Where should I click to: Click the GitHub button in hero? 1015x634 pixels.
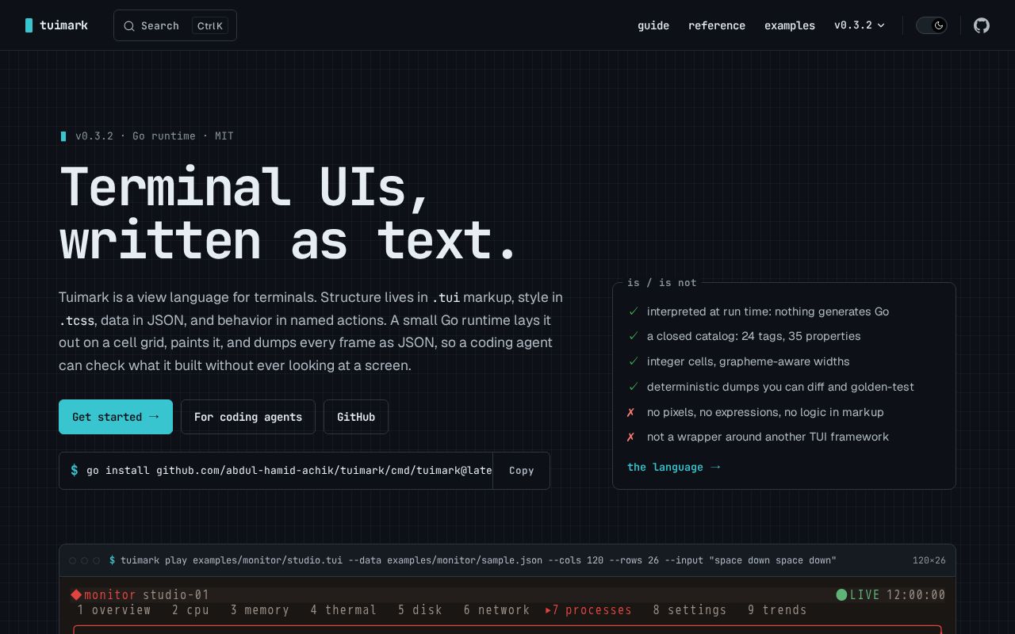[356, 417]
